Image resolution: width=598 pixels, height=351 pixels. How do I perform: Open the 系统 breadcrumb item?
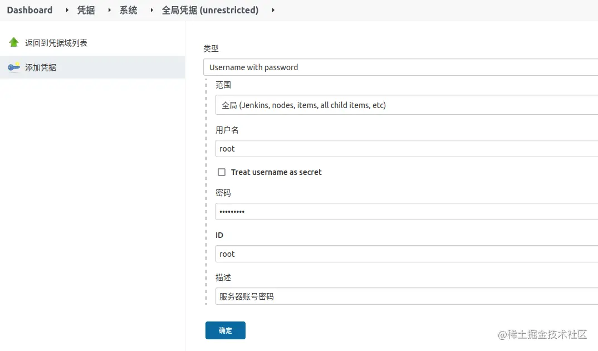pyautogui.click(x=128, y=10)
